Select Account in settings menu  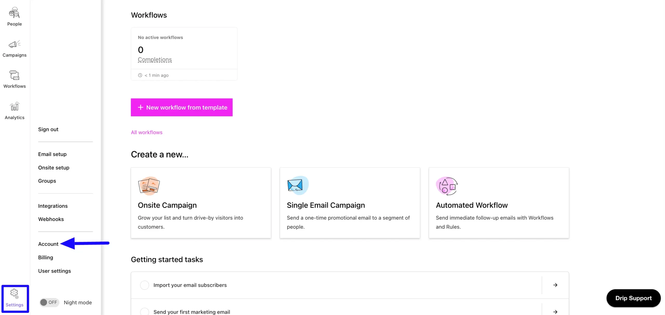(x=48, y=244)
